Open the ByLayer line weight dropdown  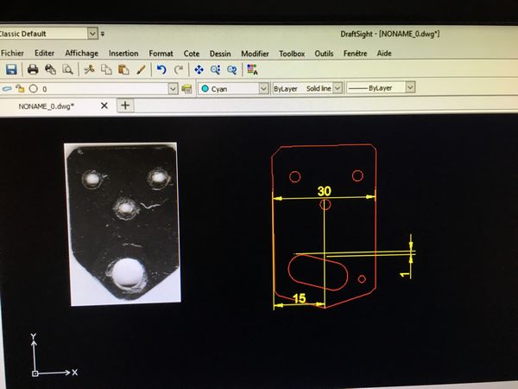(x=410, y=87)
